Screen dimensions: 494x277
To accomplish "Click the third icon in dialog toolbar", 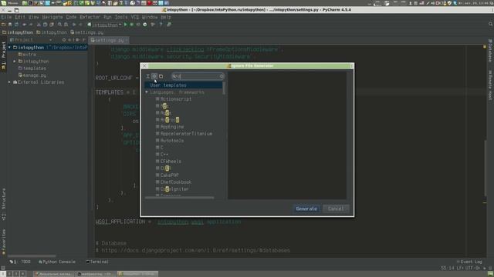I will click(161, 76).
